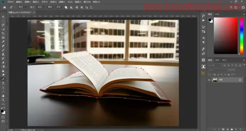Select the Horizontal Type tool
246x131 pixels.
pos(3,83)
